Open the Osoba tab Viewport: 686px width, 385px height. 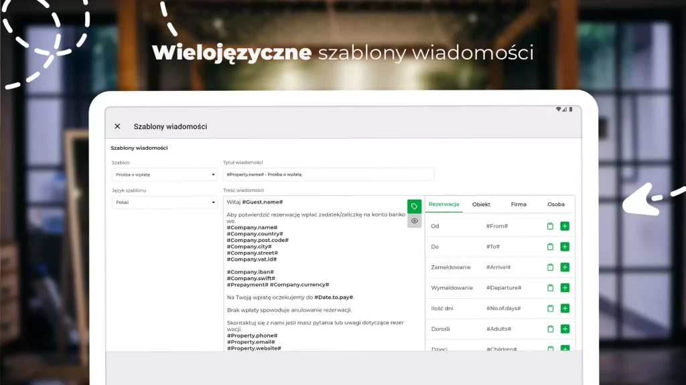click(556, 205)
